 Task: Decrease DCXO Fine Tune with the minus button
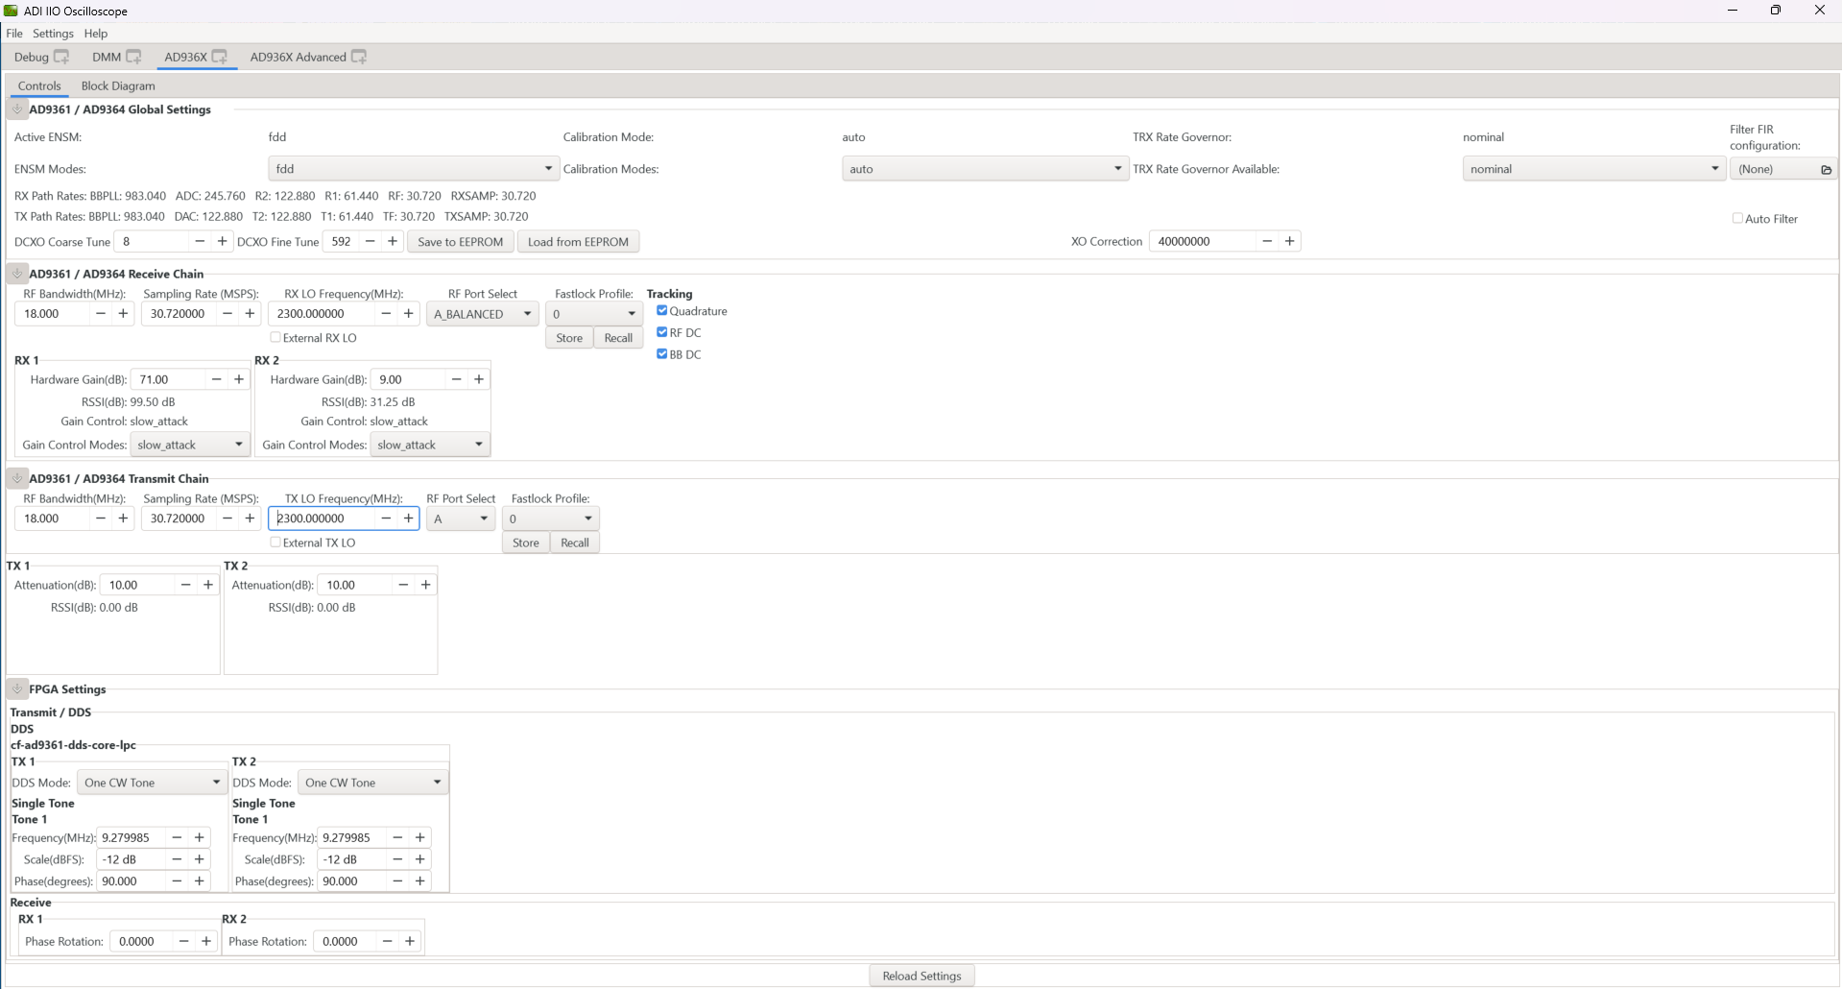[x=370, y=241]
